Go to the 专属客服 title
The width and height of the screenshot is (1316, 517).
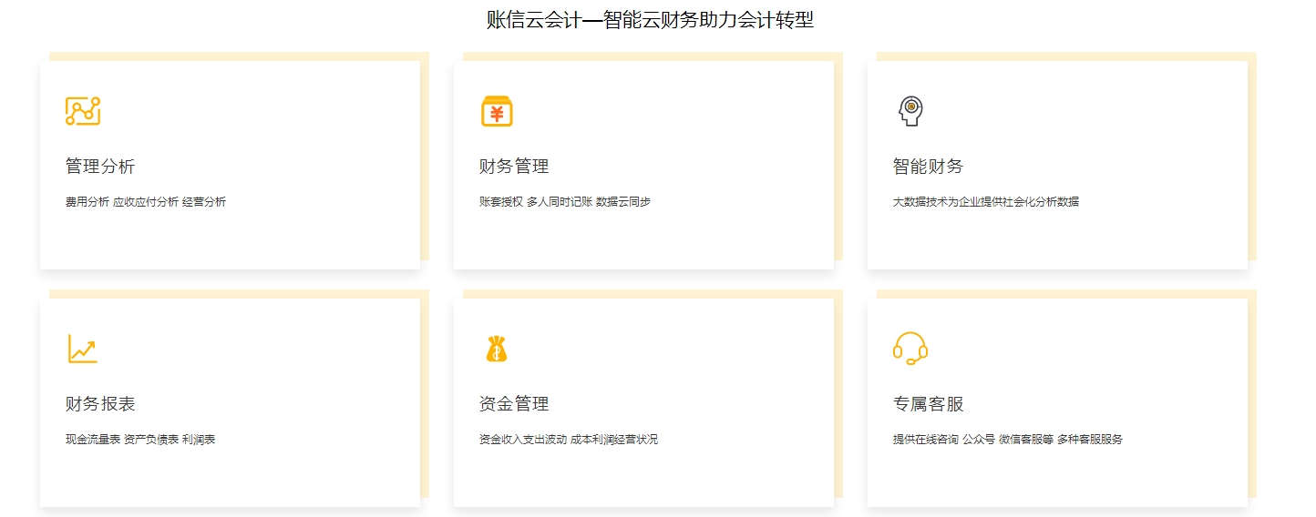tap(928, 404)
